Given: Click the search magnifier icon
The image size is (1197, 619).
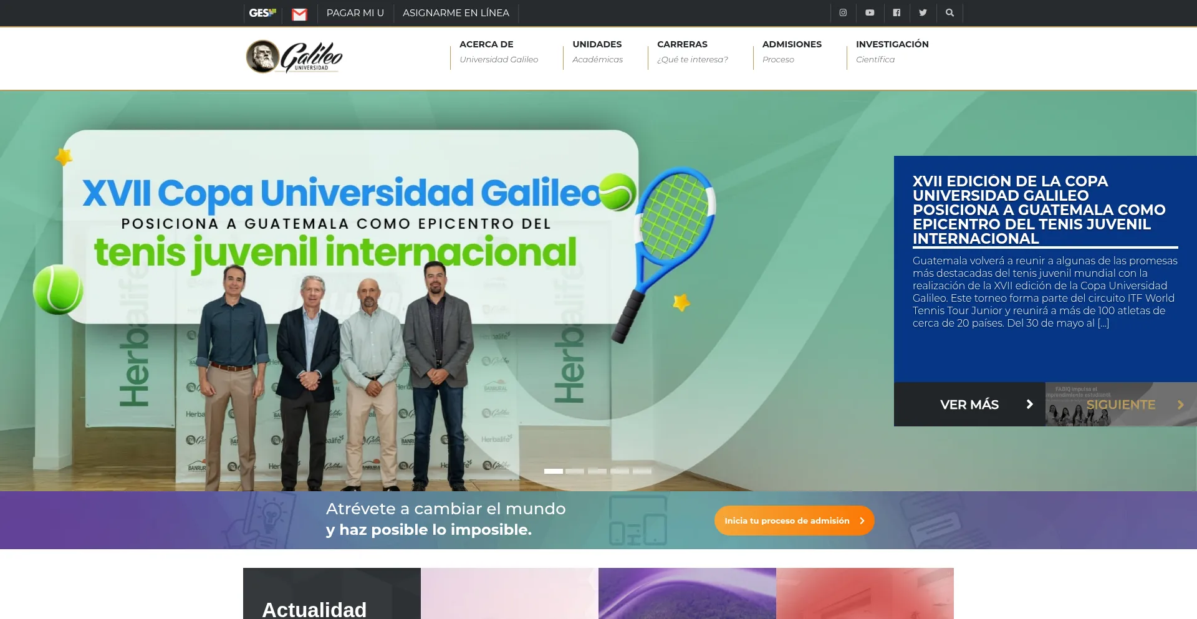Looking at the screenshot, I should click(949, 12).
